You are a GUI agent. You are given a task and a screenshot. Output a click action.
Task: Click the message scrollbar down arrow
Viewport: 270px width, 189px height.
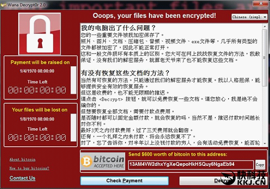pos(265,143)
